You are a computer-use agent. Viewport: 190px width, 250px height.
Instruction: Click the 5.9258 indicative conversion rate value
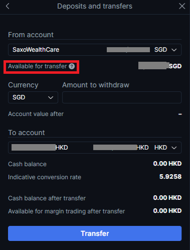[170, 177]
